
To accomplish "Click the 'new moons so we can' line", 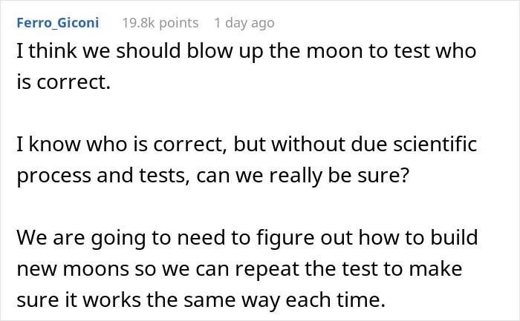I will click(239, 268).
